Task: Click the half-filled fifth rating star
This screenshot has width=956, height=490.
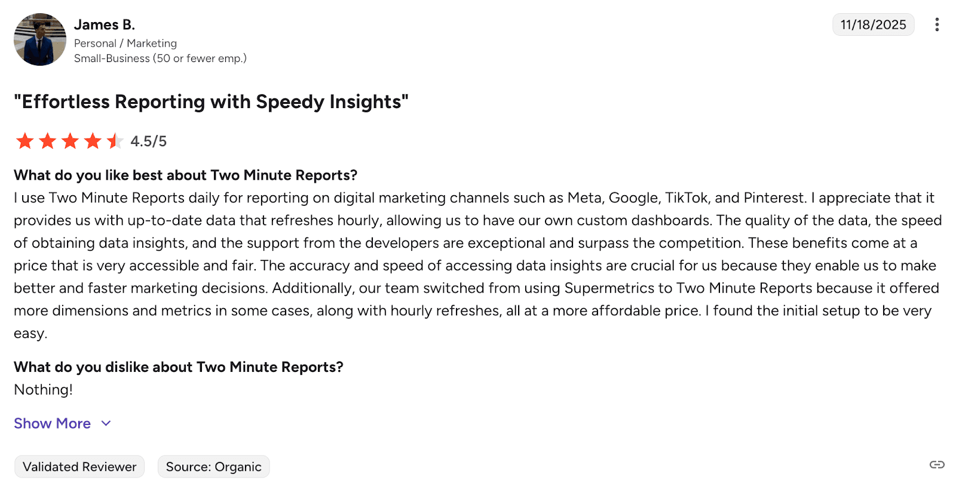Action: click(115, 141)
